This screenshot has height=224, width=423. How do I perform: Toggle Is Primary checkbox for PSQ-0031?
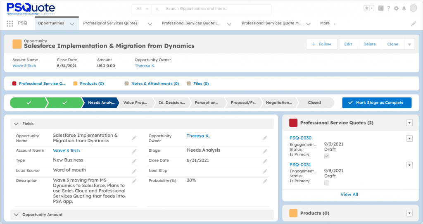click(x=327, y=183)
